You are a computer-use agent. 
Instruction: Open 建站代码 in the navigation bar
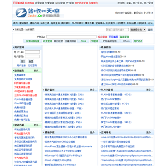click(34, 23)
